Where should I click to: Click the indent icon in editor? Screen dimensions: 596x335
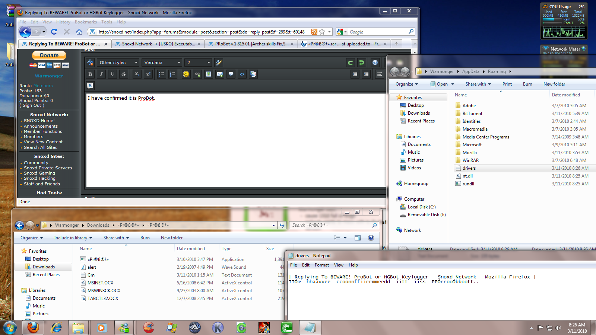tap(366, 74)
